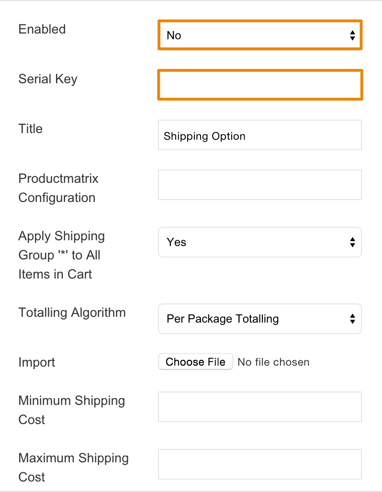Screen dimensions: 382x492
Task: Select the Maximum Shipping Cost input box
Action: (259, 464)
